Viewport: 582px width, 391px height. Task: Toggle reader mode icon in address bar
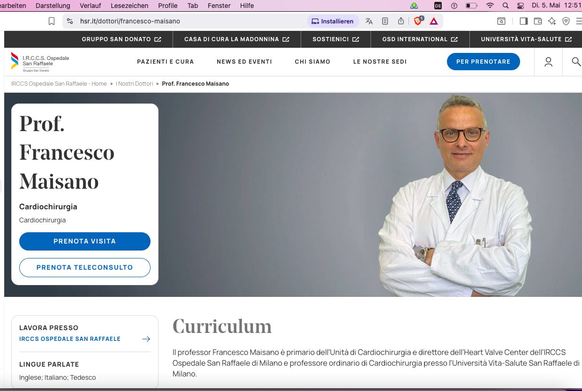pos(385,21)
